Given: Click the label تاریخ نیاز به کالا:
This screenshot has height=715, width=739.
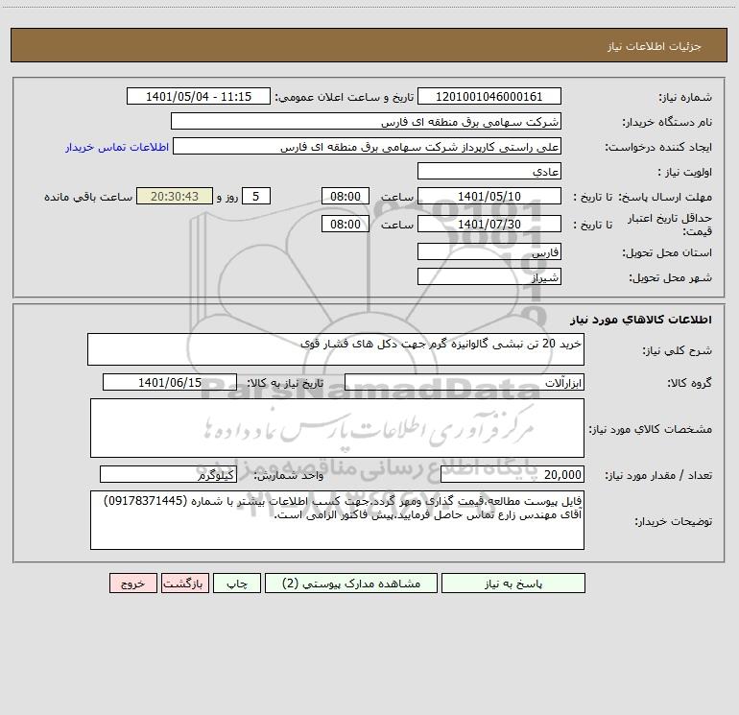Looking at the screenshot, I should coord(285,383).
